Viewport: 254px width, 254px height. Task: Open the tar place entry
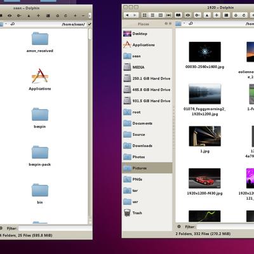tap(147, 190)
